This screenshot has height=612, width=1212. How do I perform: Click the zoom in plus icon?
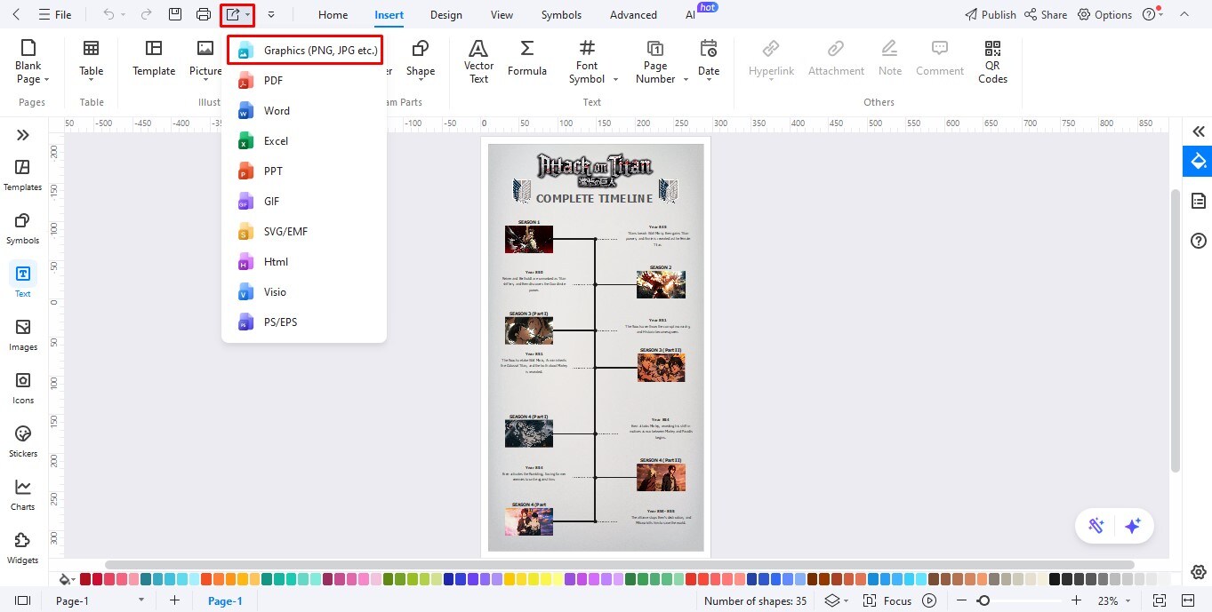1077,600
